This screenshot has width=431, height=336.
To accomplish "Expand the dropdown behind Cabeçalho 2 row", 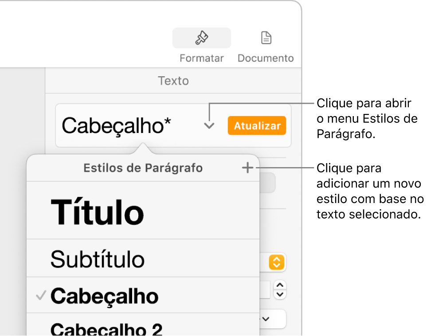I will (266, 319).
